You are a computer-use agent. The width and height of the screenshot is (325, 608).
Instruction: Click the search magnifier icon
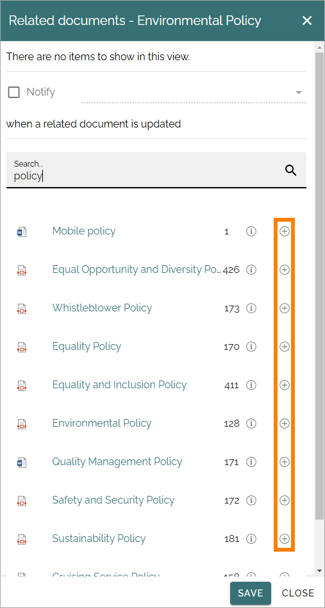coord(291,170)
